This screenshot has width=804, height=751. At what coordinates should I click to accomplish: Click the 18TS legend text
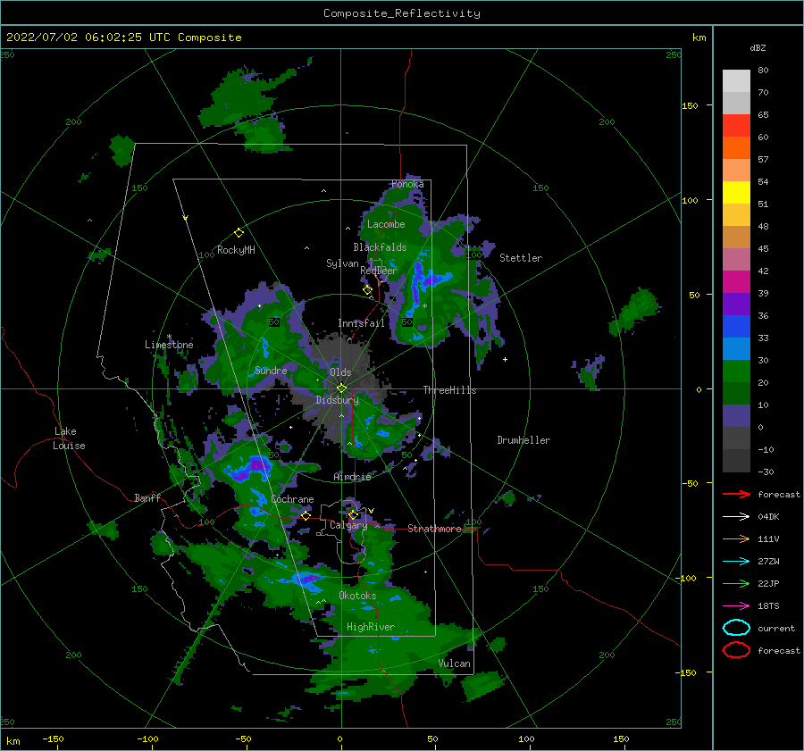click(x=768, y=606)
